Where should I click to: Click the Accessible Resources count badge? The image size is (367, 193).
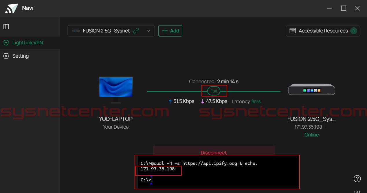click(x=353, y=31)
